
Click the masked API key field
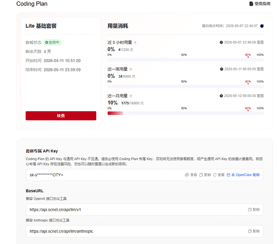tap(145, 175)
